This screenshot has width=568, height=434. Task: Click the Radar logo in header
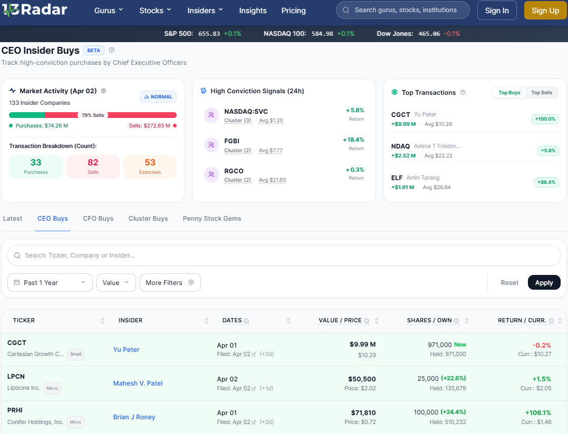[34, 10]
